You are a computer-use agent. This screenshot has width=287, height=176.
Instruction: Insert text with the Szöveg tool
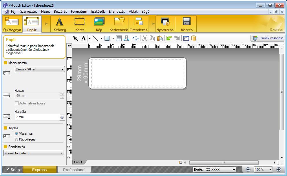[x=60, y=24]
